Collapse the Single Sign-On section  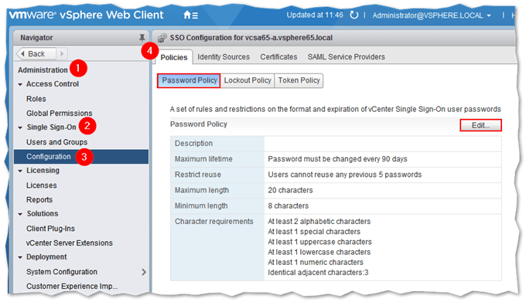[20, 127]
